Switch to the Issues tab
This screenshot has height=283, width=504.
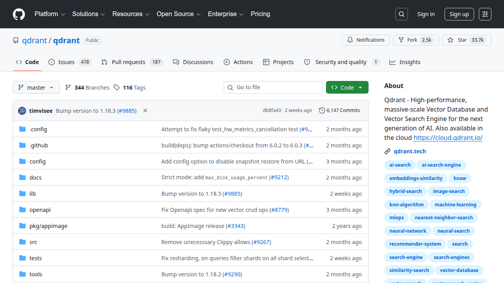(70, 62)
